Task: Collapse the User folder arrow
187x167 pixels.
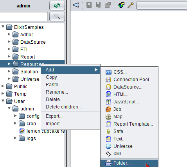Action: tap(3, 101)
